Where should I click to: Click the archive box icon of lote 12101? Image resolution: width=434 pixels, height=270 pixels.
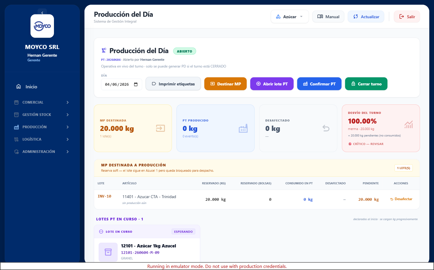point(108,252)
